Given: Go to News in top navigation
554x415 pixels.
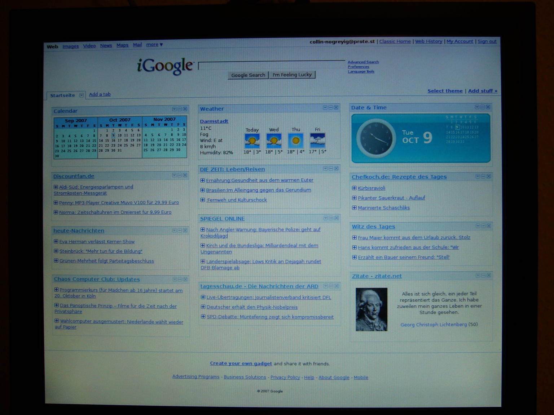Looking at the screenshot, I should pos(106,45).
